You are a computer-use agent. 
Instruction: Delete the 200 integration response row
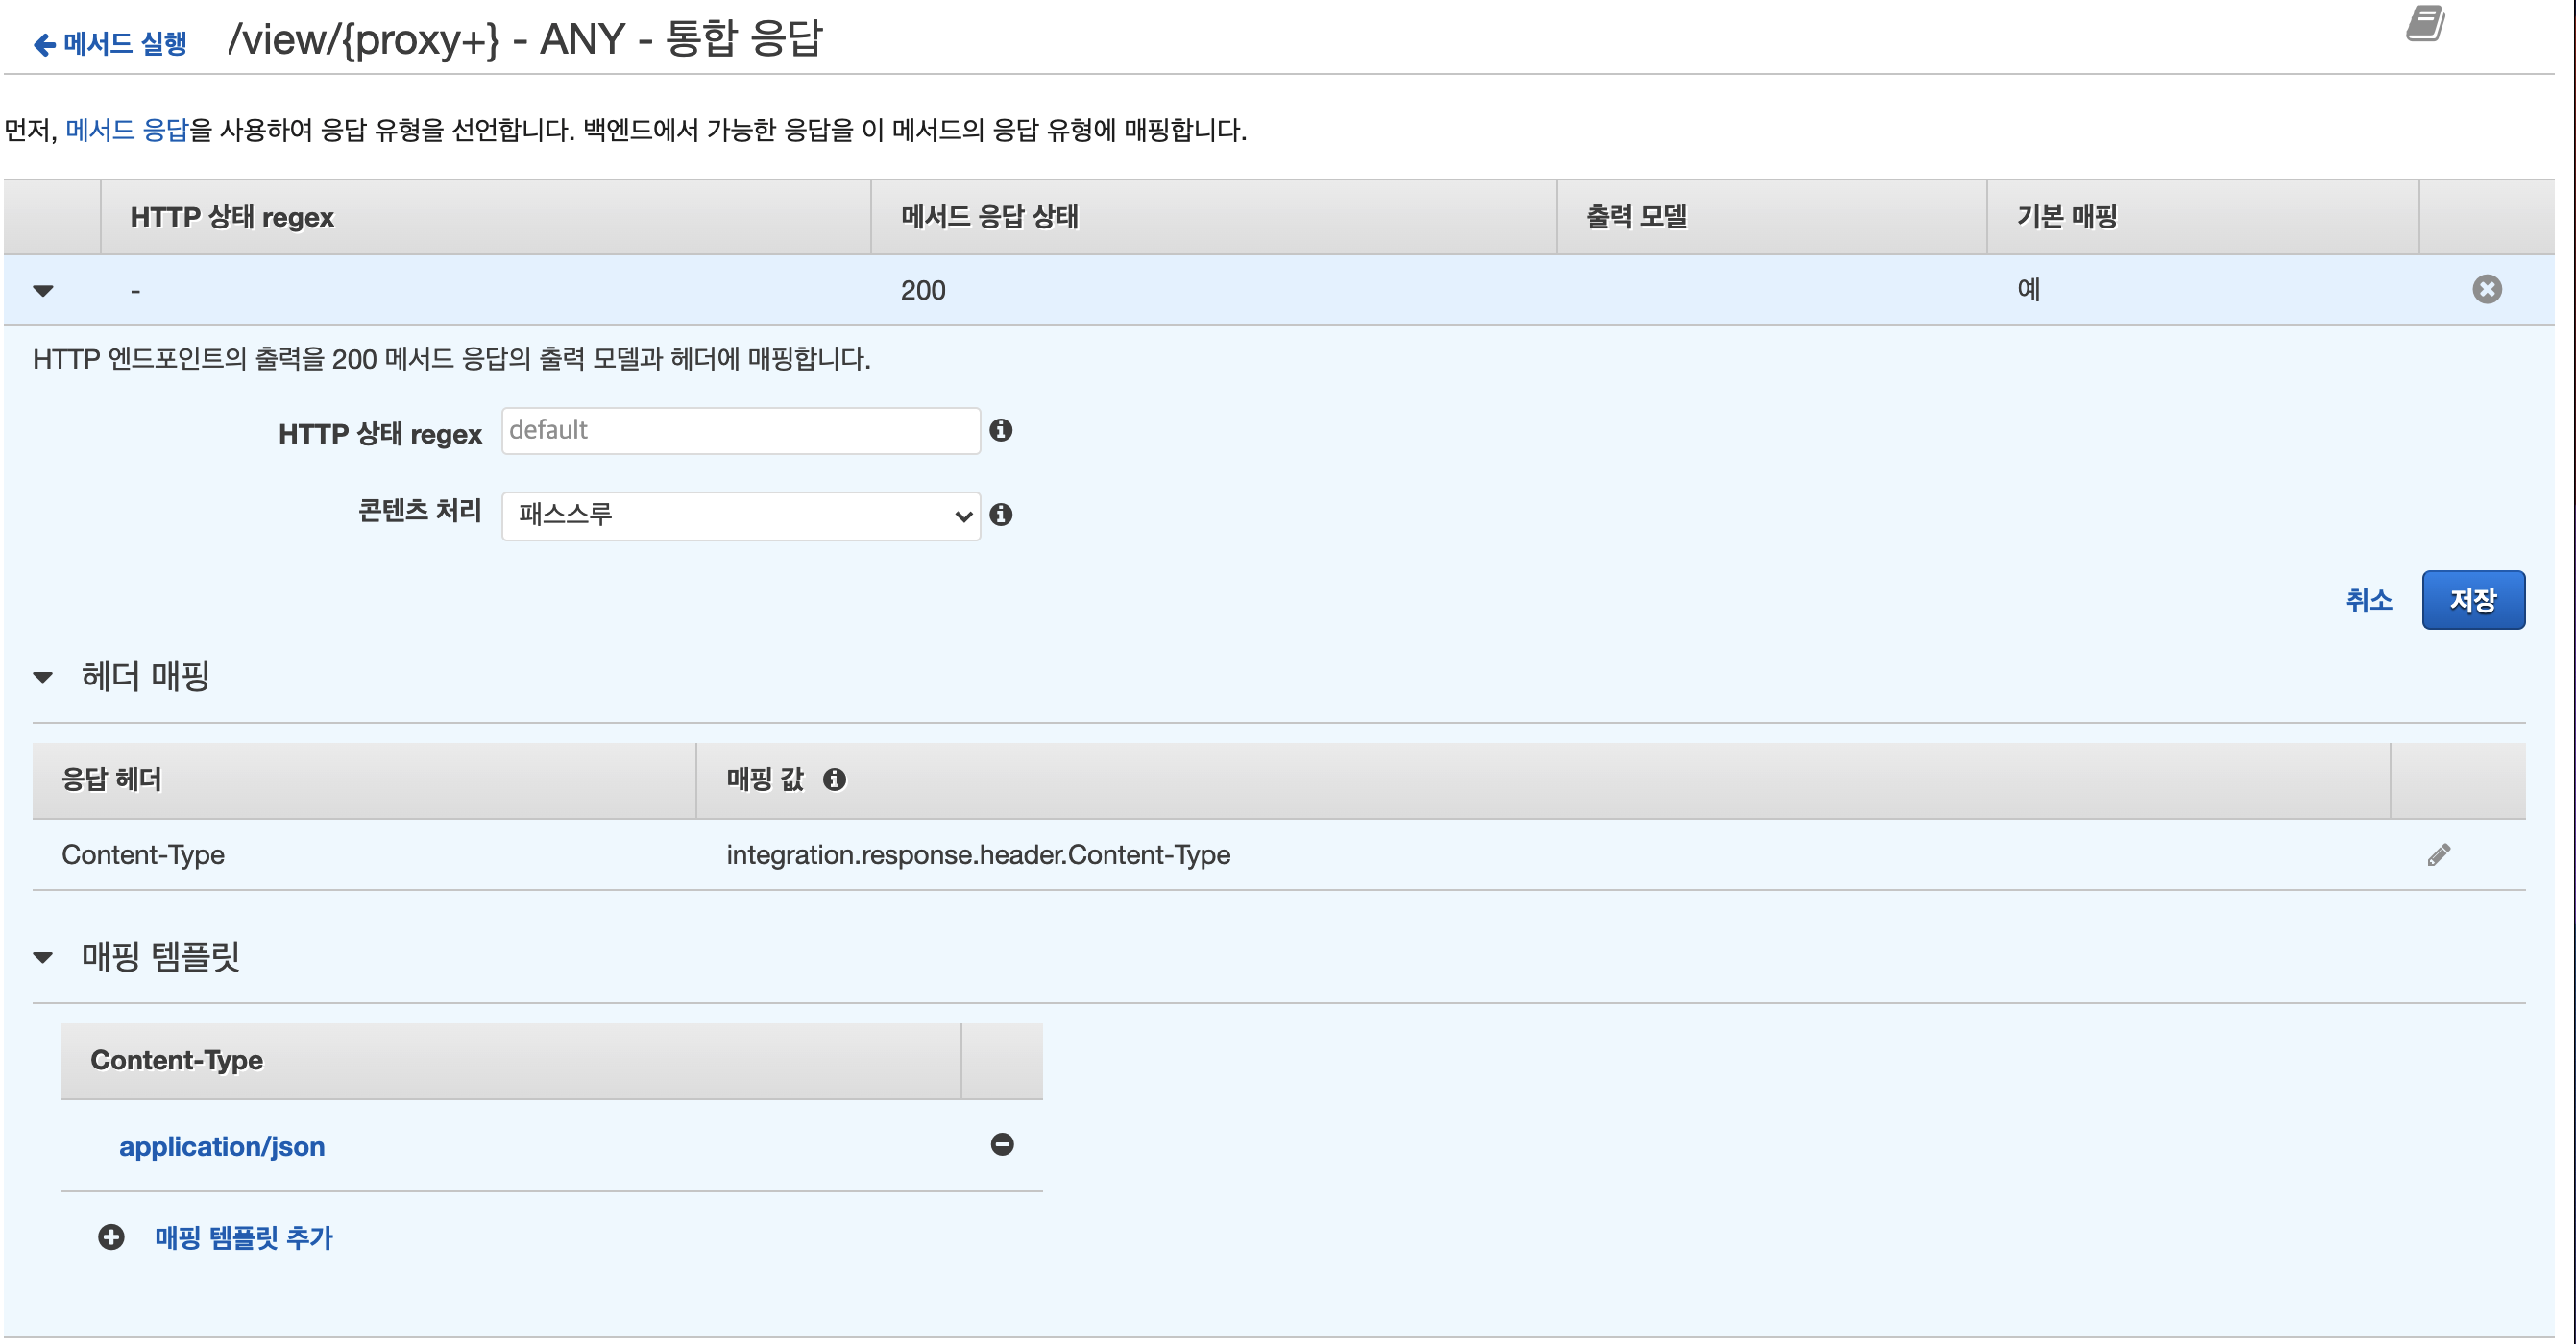(x=2486, y=290)
